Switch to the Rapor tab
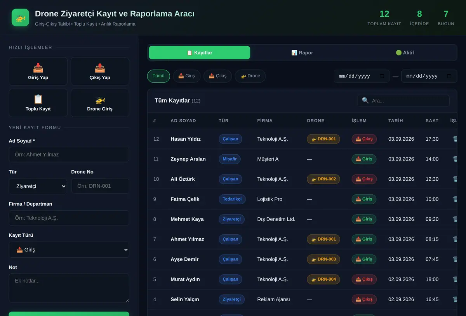The width and height of the screenshot is (466, 316). [302, 52]
